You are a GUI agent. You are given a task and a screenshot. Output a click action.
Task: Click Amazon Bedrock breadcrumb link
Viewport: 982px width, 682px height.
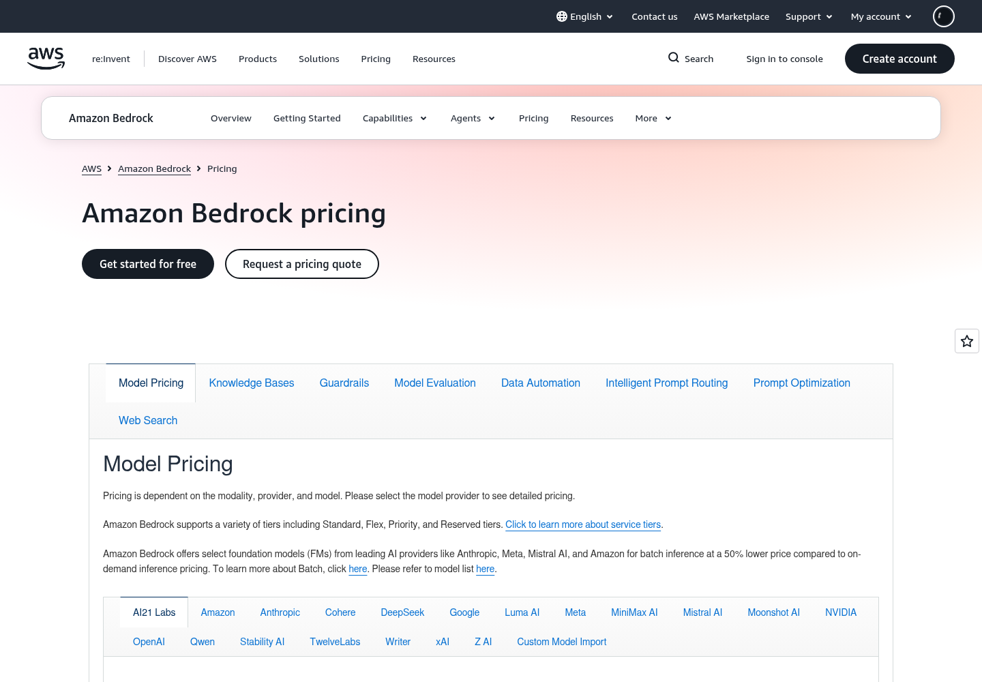[154, 168]
